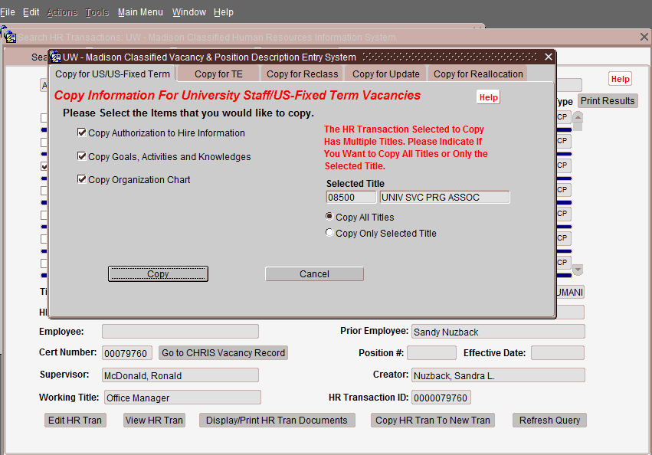Click HR Transaction ID field 0000079760

coord(441,398)
